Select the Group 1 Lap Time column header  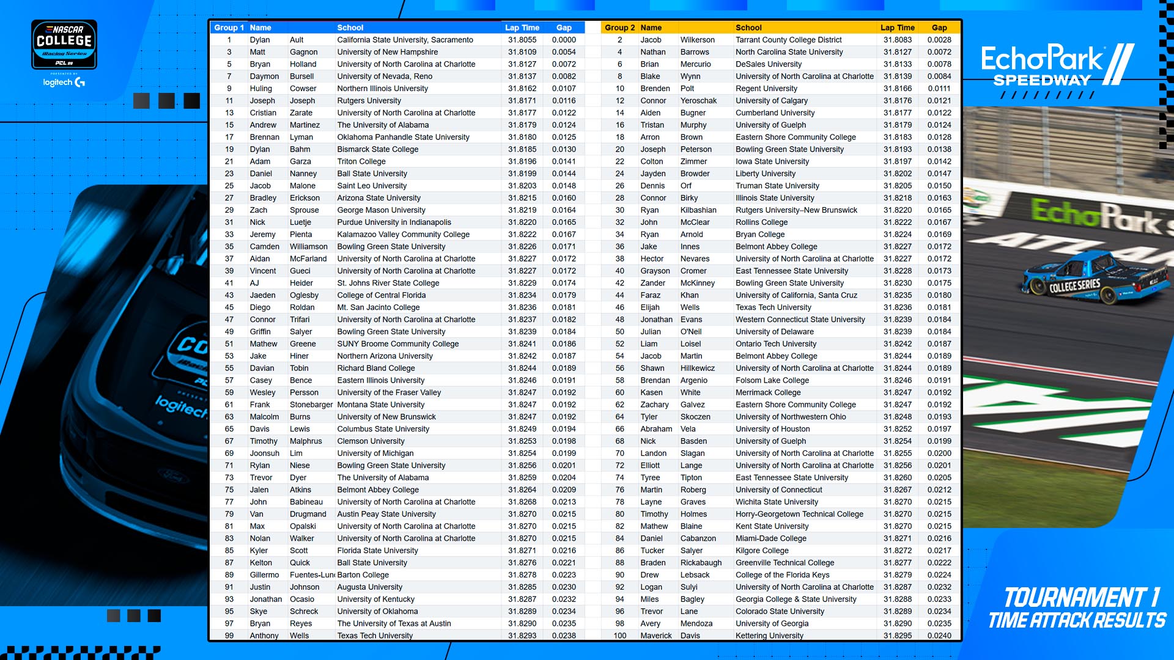pos(522,28)
